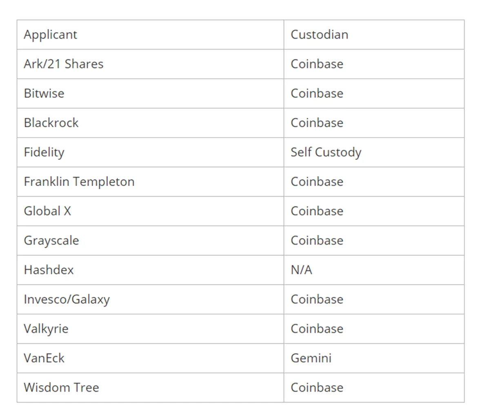Select the N/A custodian cell
482x418 pixels.
click(x=374, y=270)
